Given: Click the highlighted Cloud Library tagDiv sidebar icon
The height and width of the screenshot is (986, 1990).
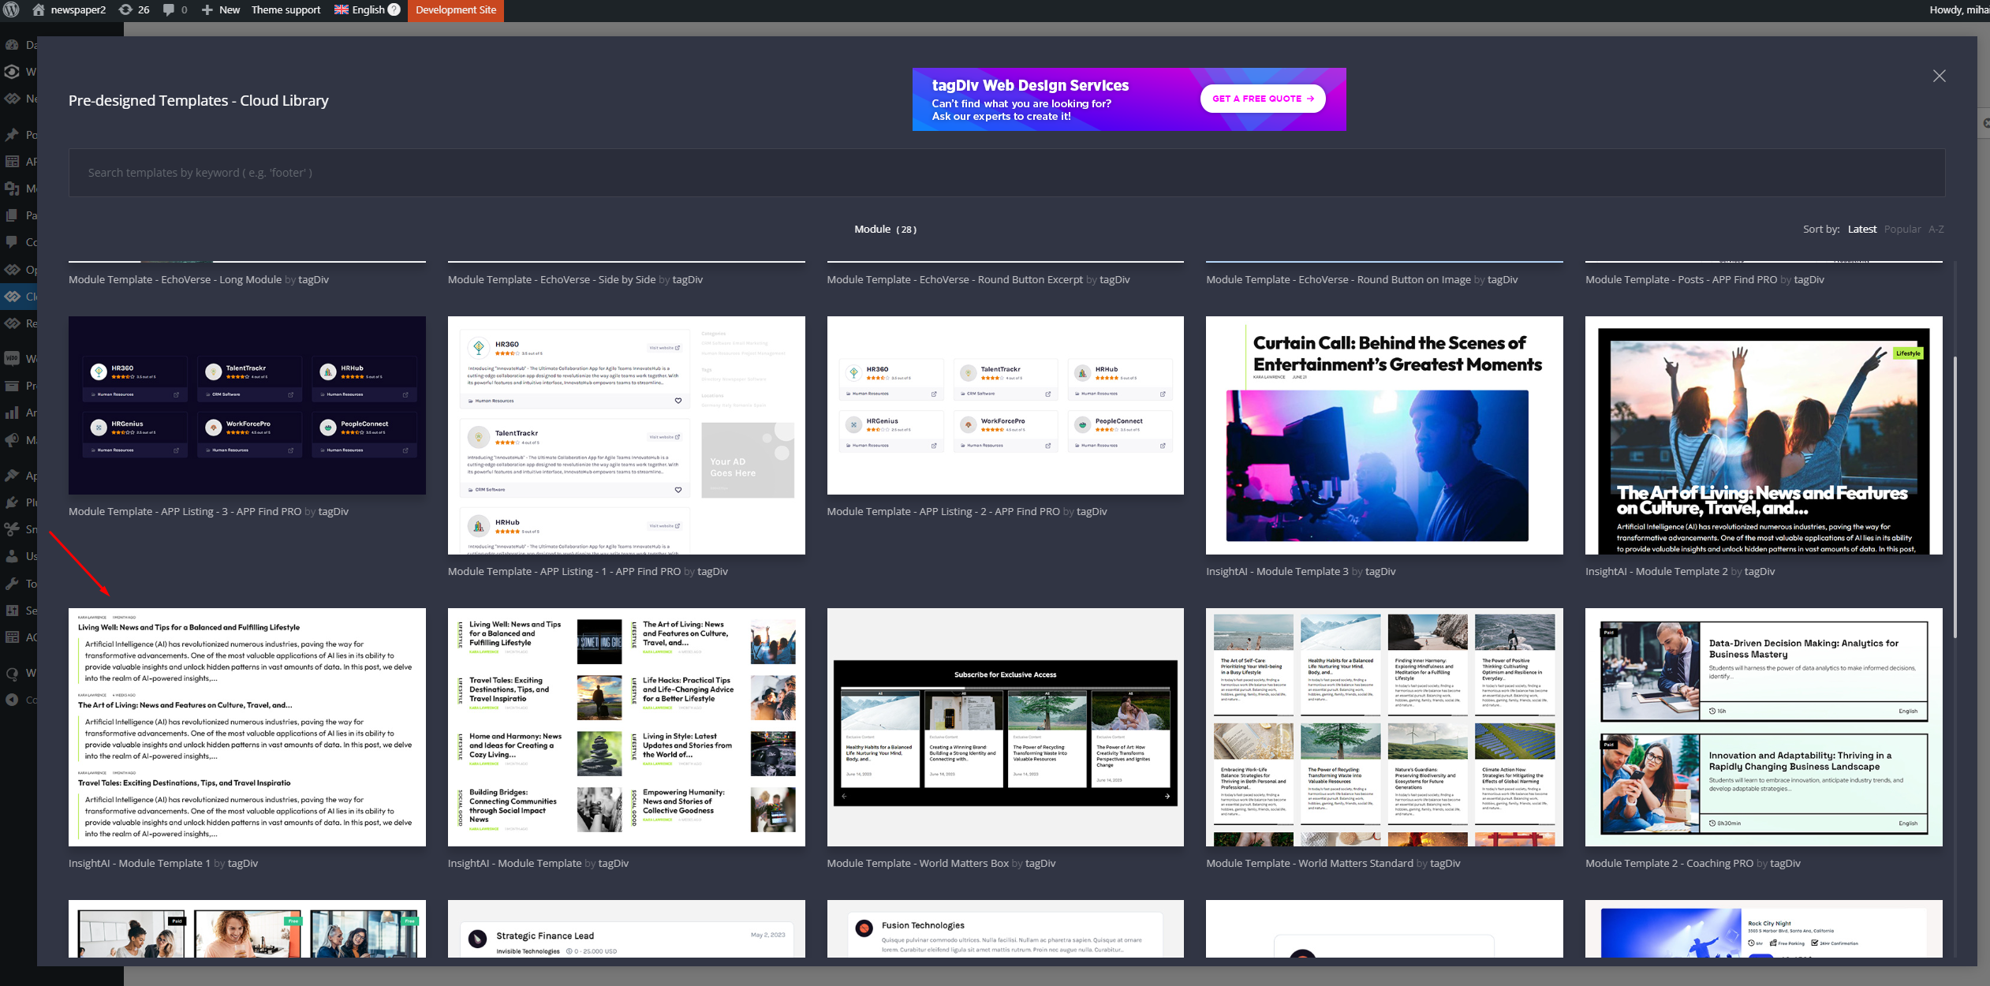Looking at the screenshot, I should click(12, 297).
